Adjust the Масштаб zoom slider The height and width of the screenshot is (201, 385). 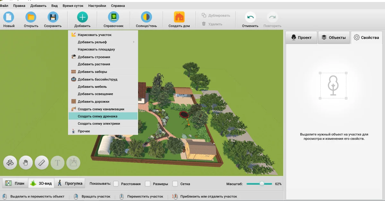click(262, 184)
